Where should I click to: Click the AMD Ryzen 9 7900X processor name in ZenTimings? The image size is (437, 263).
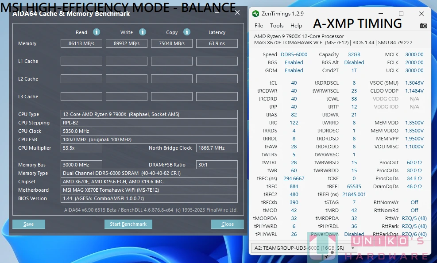point(299,36)
